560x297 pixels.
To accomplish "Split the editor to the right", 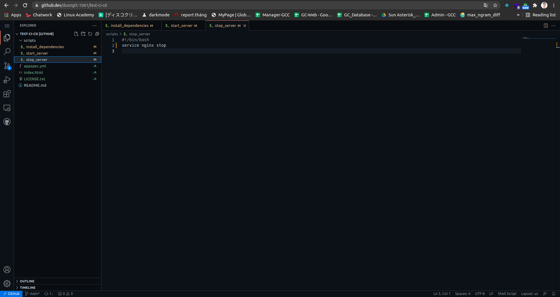I will pyautogui.click(x=546, y=25).
